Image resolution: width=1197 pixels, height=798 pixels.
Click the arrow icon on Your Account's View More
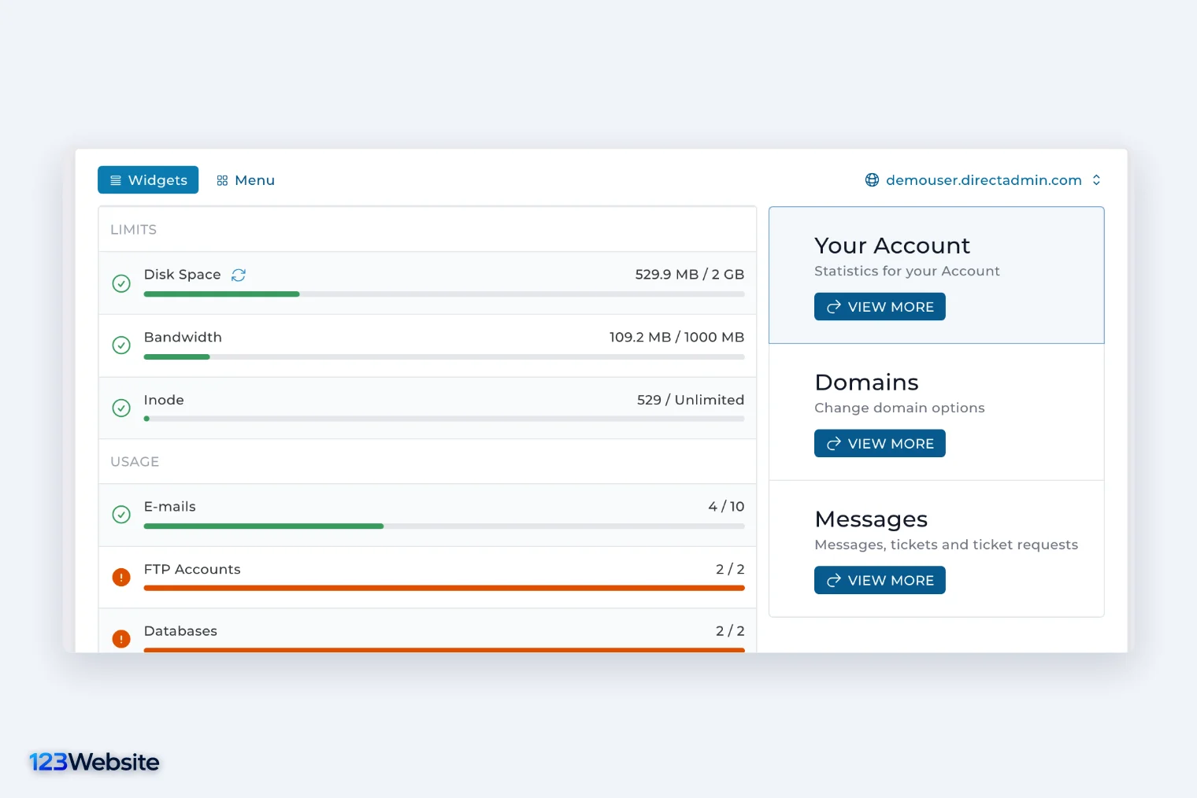click(x=833, y=307)
